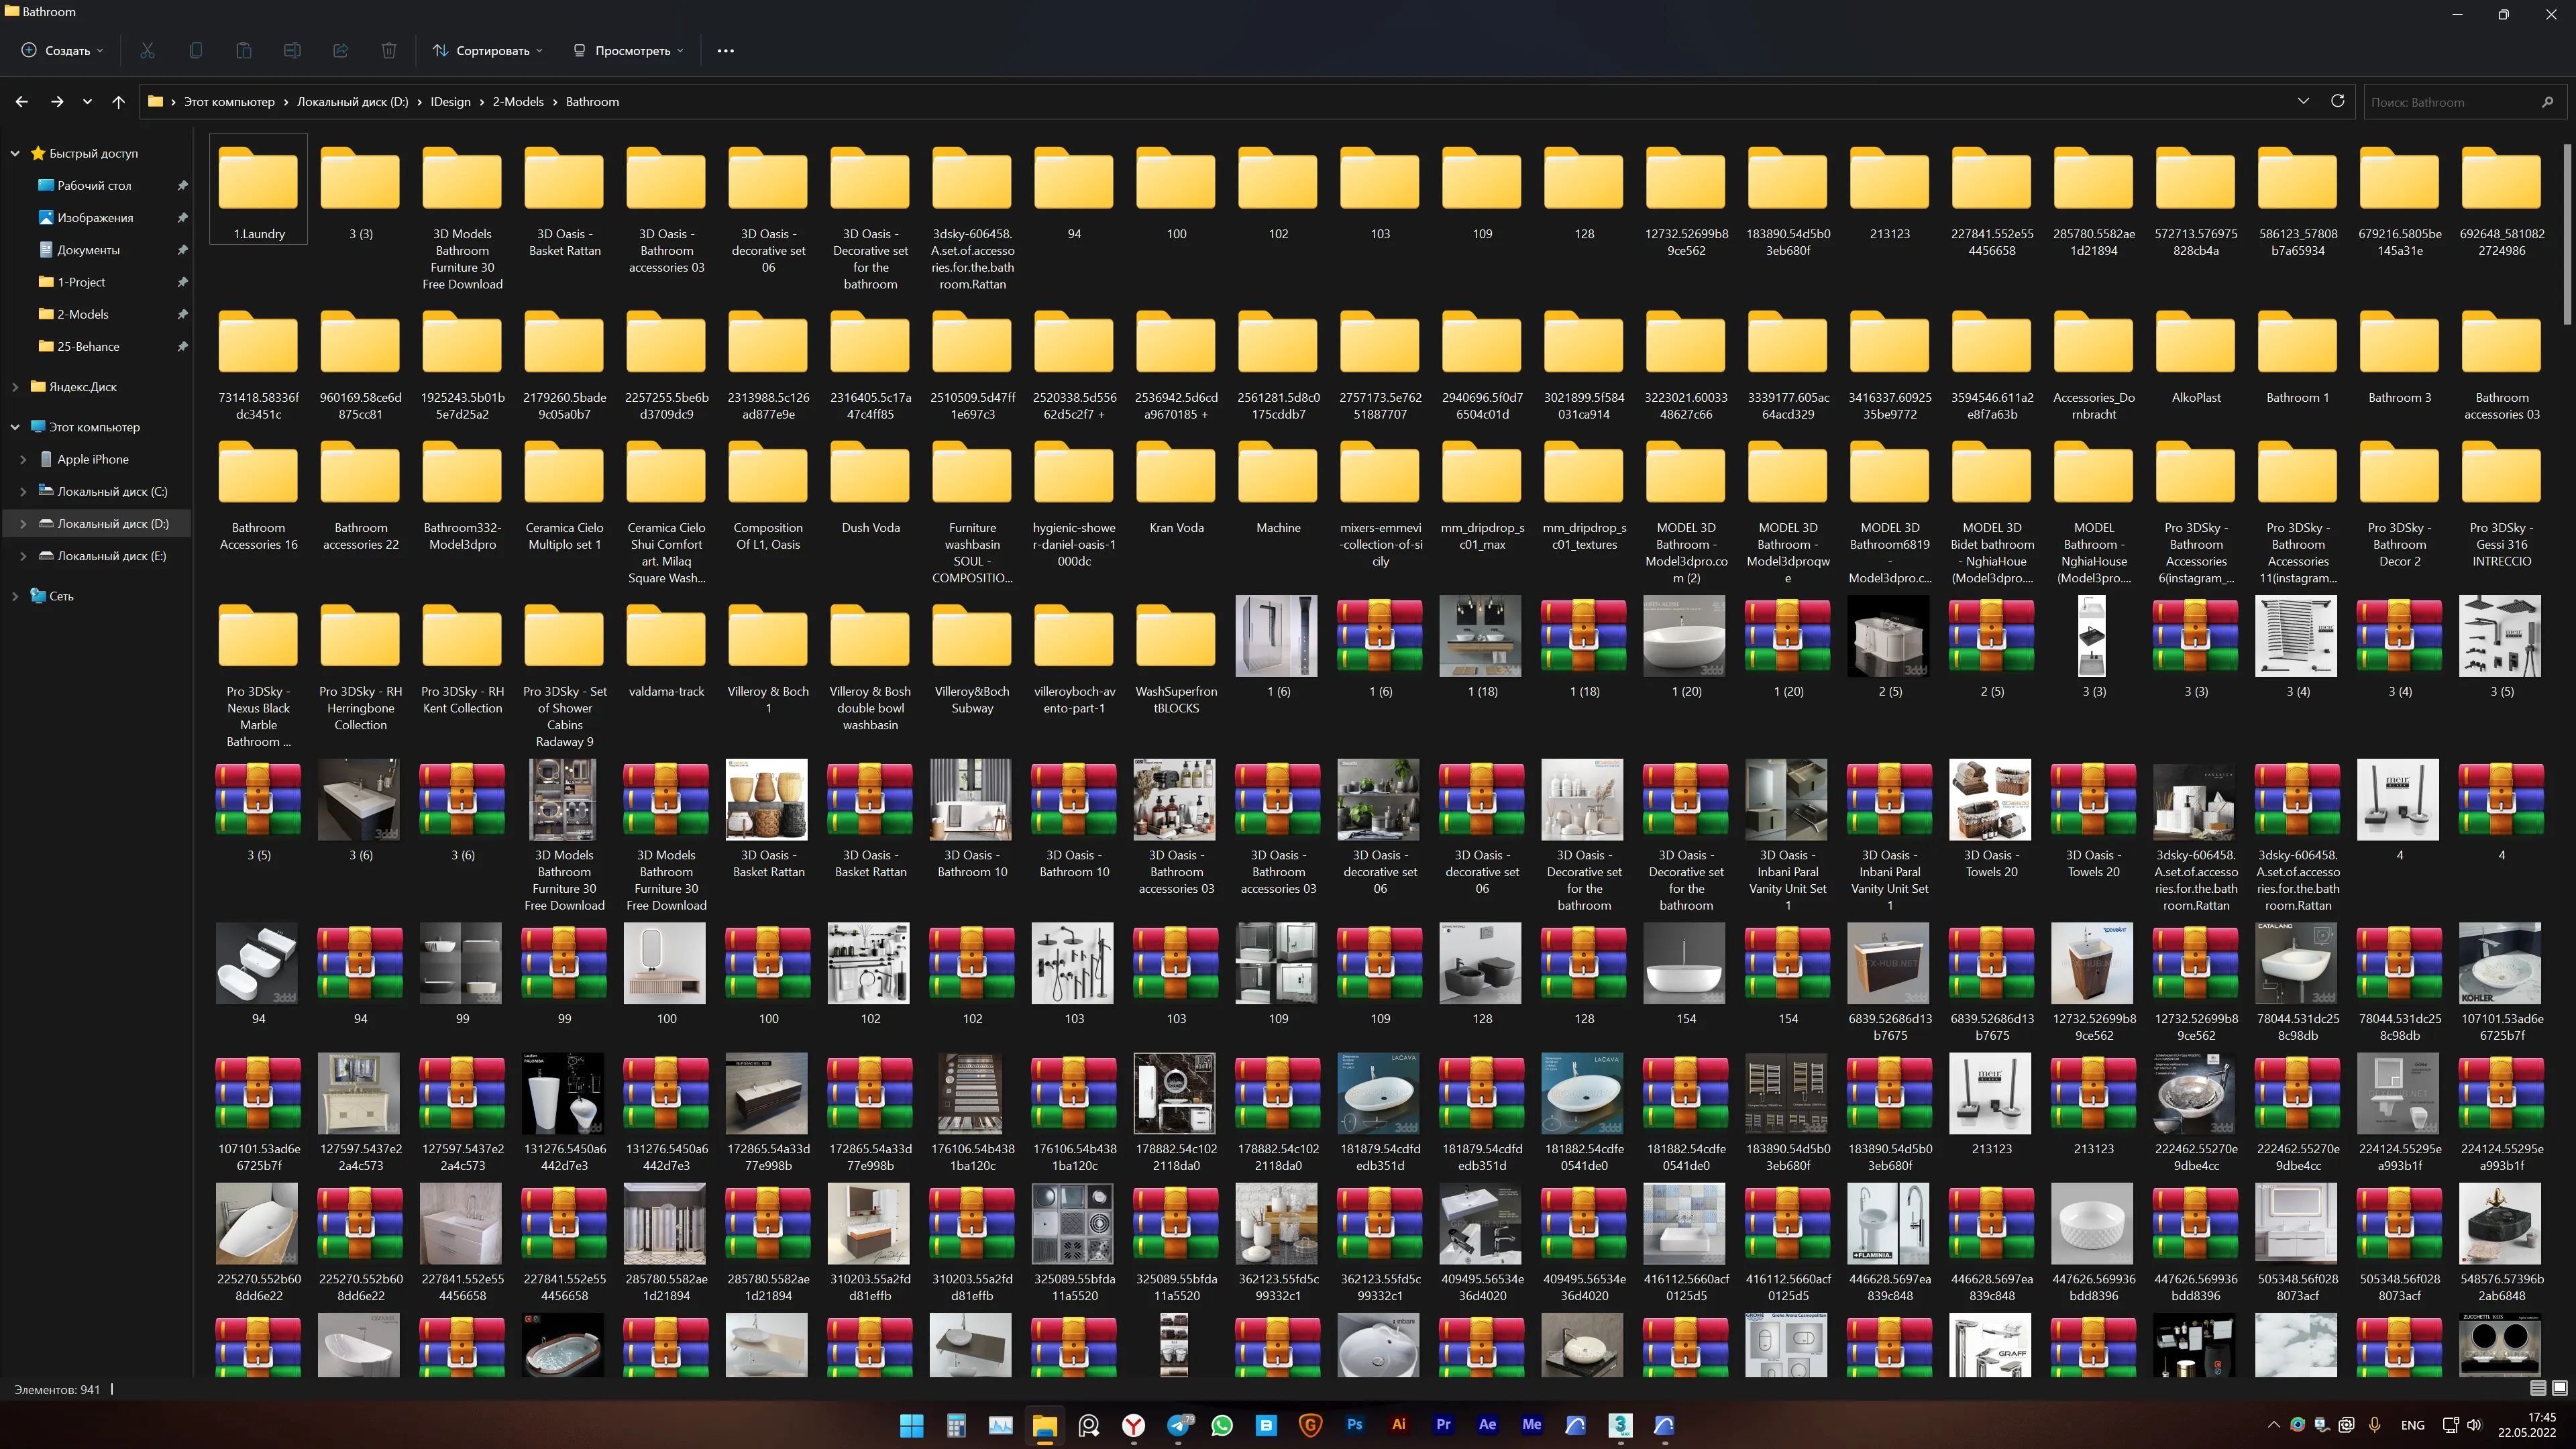Select Рабочий стол in quick access
Image resolution: width=2576 pixels, height=1449 pixels.
94,185
